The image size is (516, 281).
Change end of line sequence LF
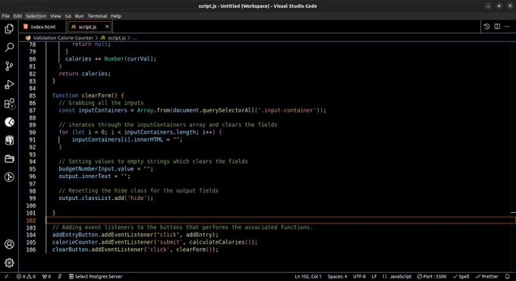tap(374, 276)
